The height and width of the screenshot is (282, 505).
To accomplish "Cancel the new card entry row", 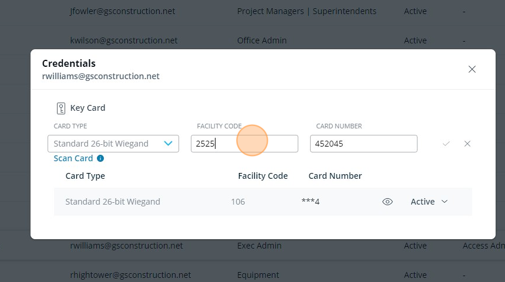I will click(x=467, y=144).
